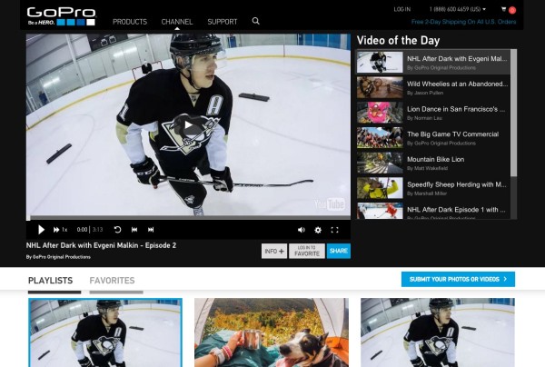Viewport: 545px width, 367px height.
Task: Open the first highlighted hockey playlist thumbnail
Action: pyautogui.click(x=105, y=332)
